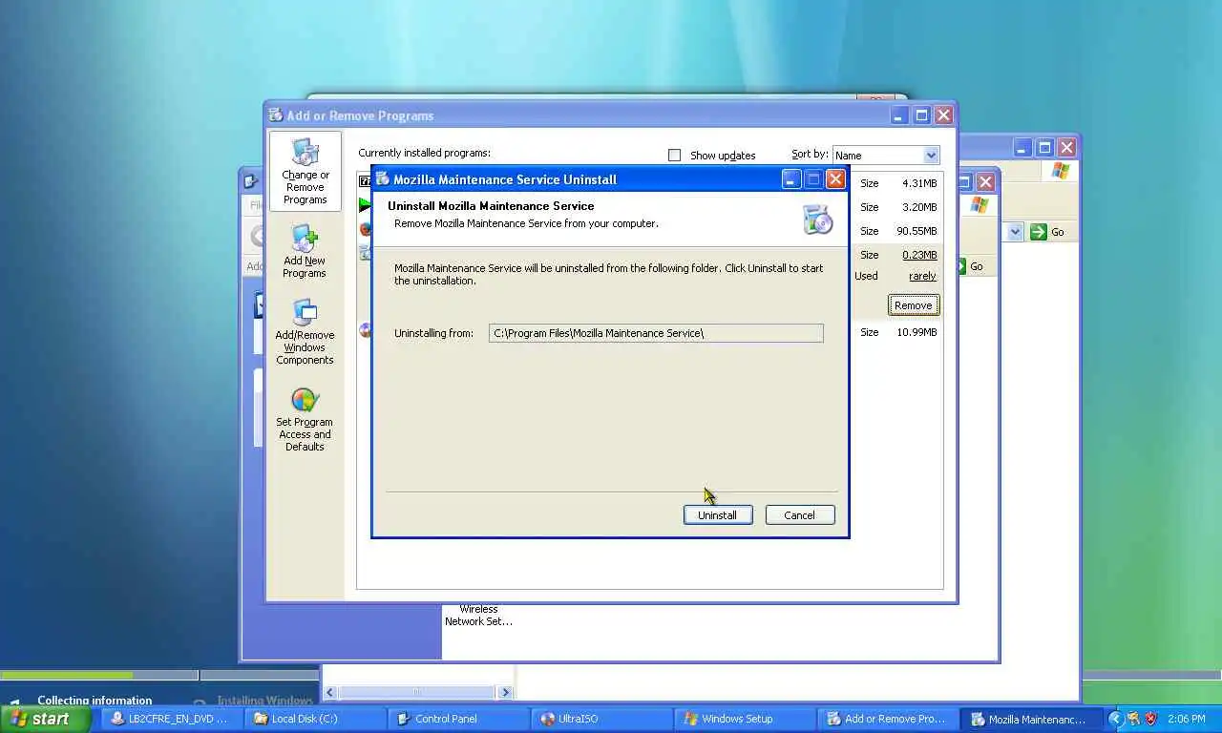Switch to LB2CFRE_EN_DVD taskbar item

tap(172, 719)
